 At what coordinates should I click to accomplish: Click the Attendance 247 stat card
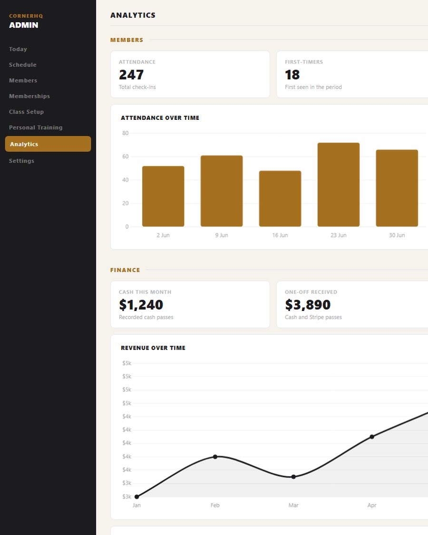tap(190, 74)
